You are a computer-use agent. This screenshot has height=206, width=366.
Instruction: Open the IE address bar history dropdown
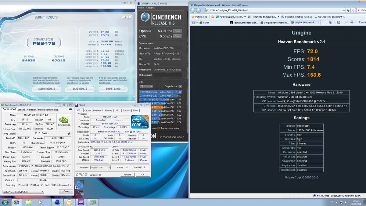click(x=344, y=10)
